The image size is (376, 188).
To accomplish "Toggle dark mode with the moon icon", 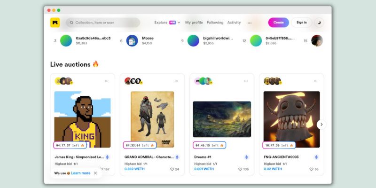I will tap(319, 23).
